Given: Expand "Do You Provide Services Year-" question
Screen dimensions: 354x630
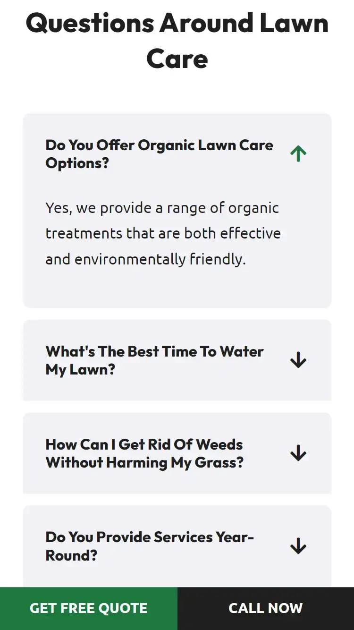Looking at the screenshot, I should (150, 537).
